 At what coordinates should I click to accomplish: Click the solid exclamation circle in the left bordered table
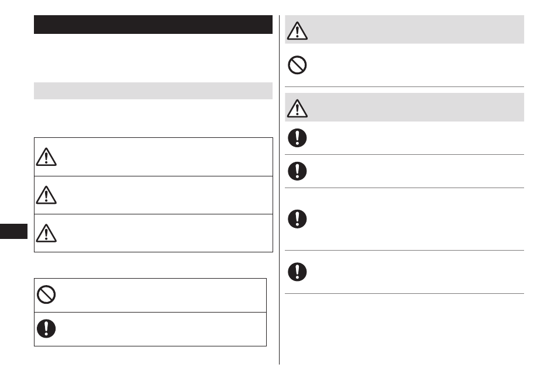point(46,328)
